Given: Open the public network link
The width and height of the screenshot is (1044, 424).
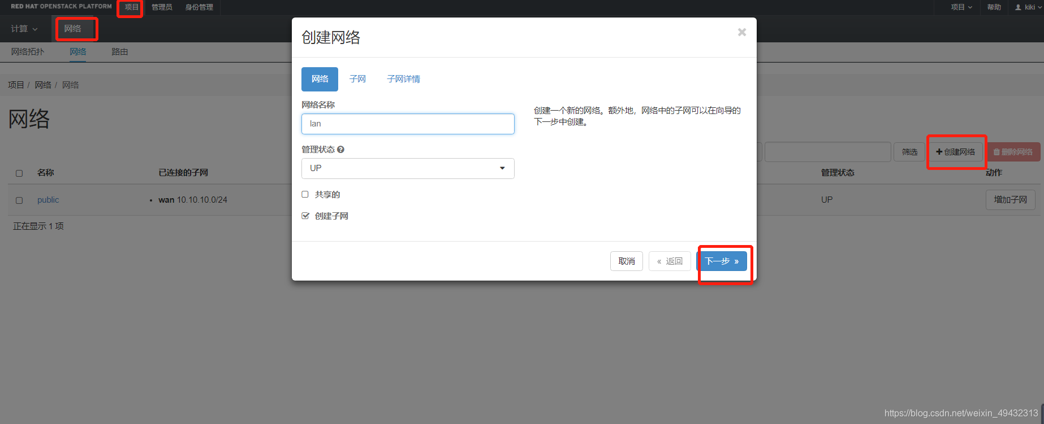Looking at the screenshot, I should point(48,200).
